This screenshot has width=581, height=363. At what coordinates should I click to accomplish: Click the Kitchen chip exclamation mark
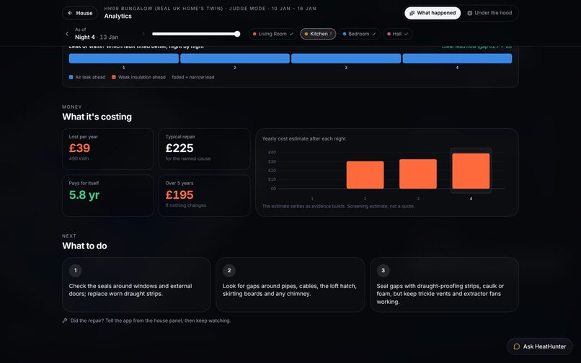[x=331, y=34]
